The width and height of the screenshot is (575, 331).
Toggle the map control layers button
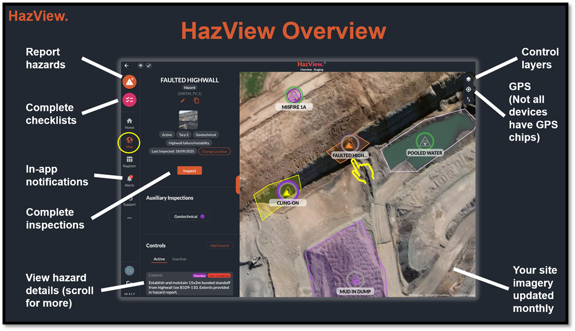click(468, 79)
